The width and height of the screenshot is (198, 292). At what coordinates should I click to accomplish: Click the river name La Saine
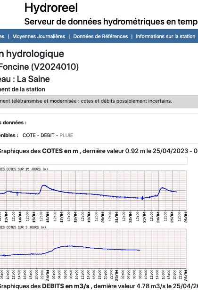pos(33,79)
